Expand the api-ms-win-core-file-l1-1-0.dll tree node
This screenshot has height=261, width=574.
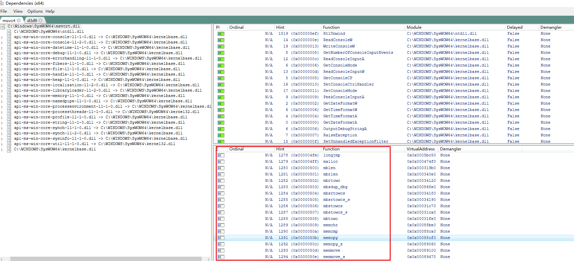coord(2,70)
